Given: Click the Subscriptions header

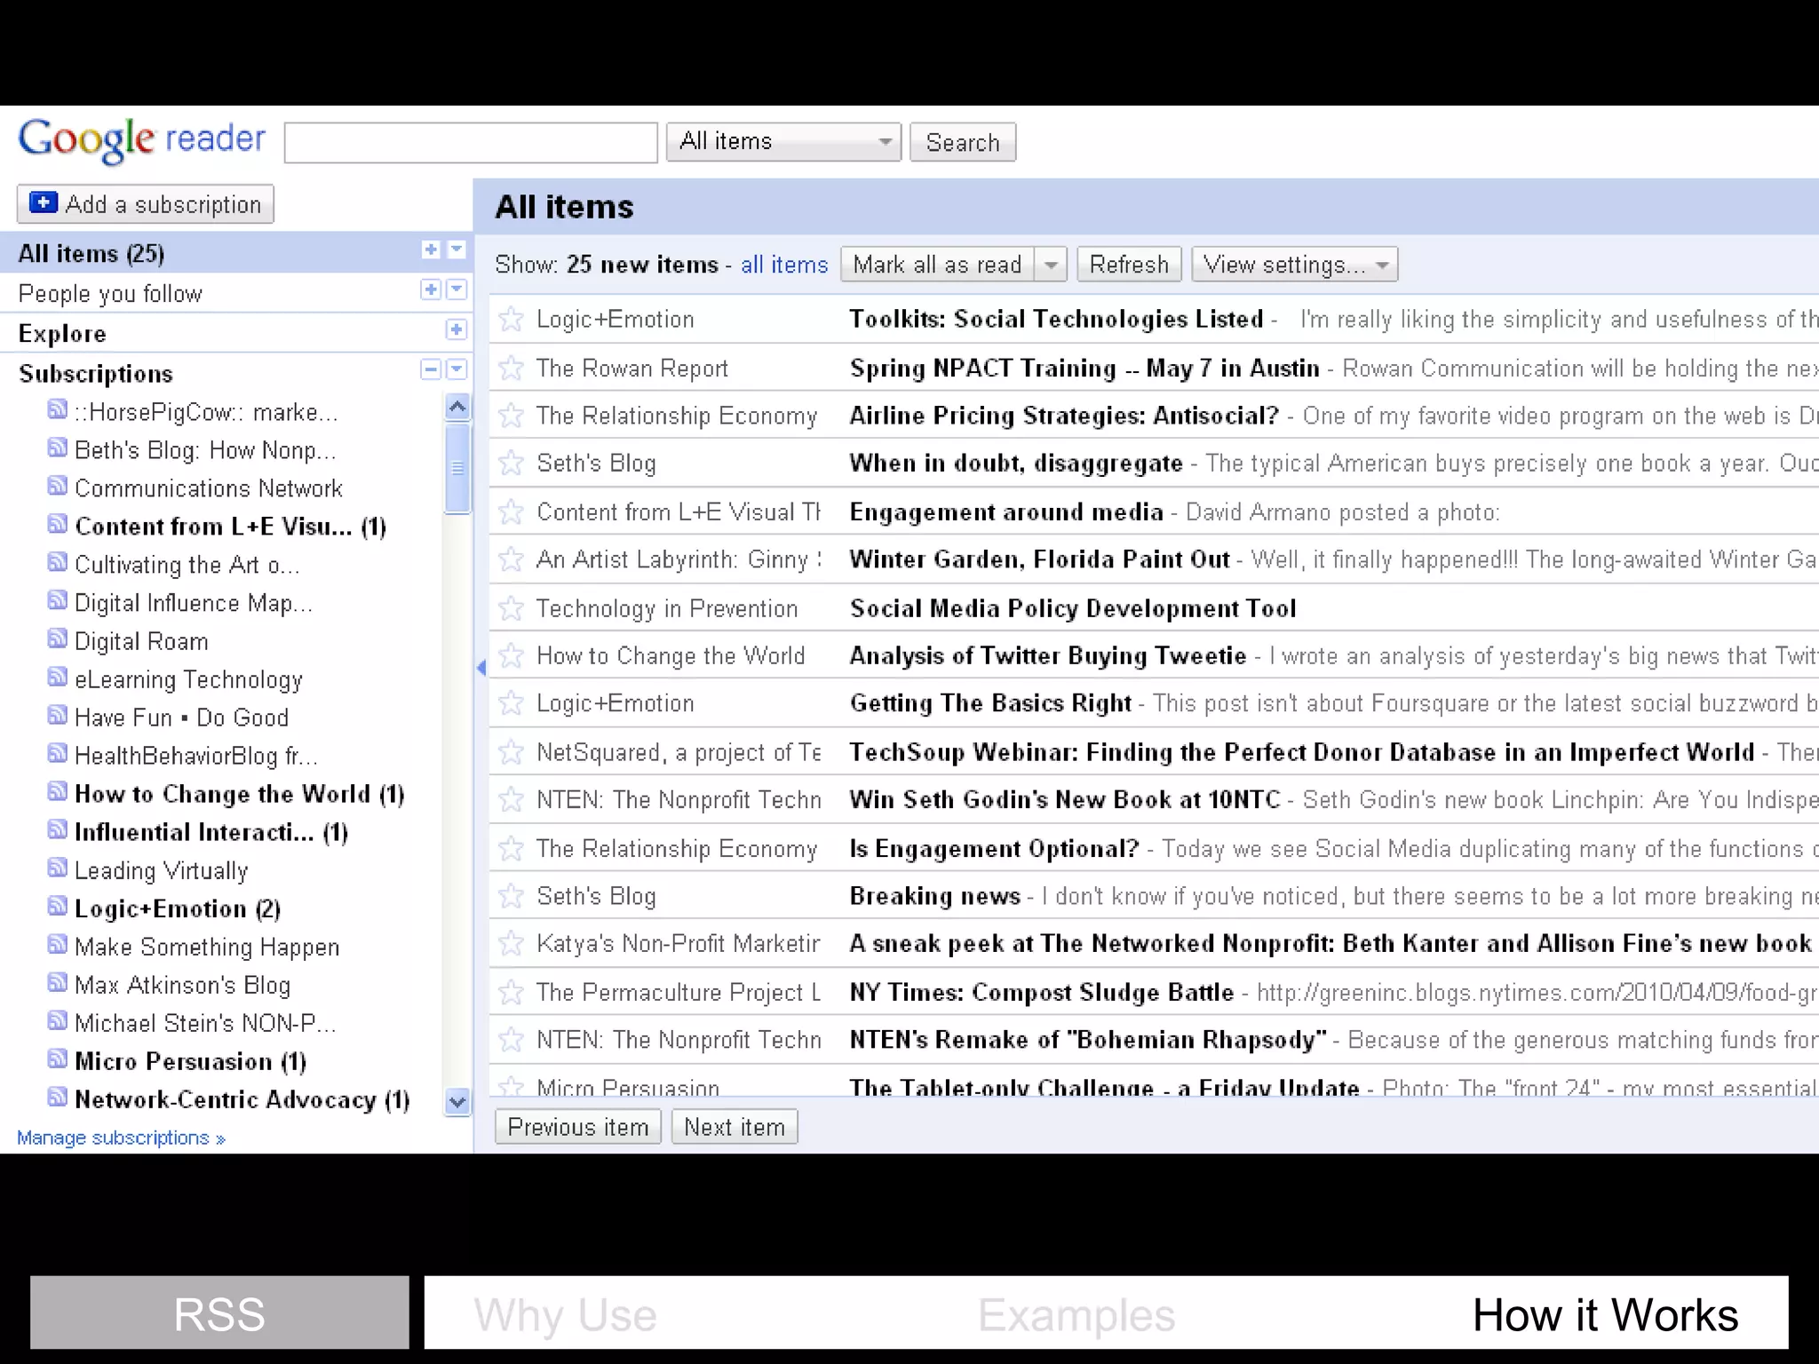Looking at the screenshot, I should click(x=96, y=374).
